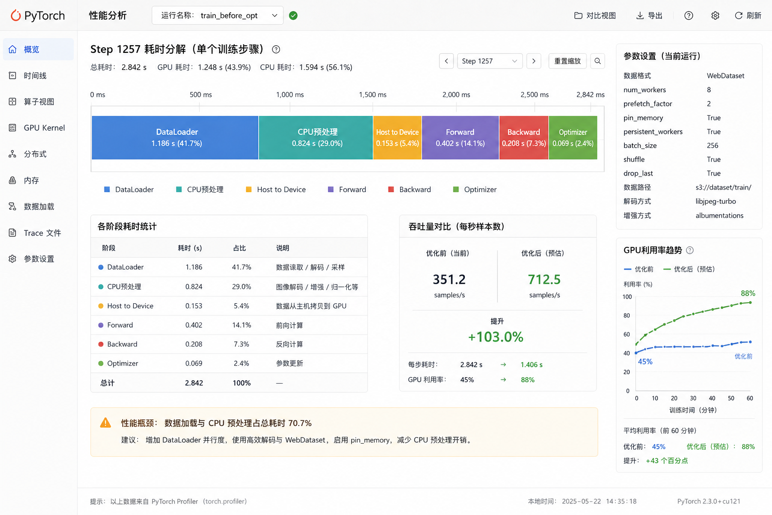Click the 总计 2.842 row in the stats table
The image size is (772, 515).
tap(229, 383)
